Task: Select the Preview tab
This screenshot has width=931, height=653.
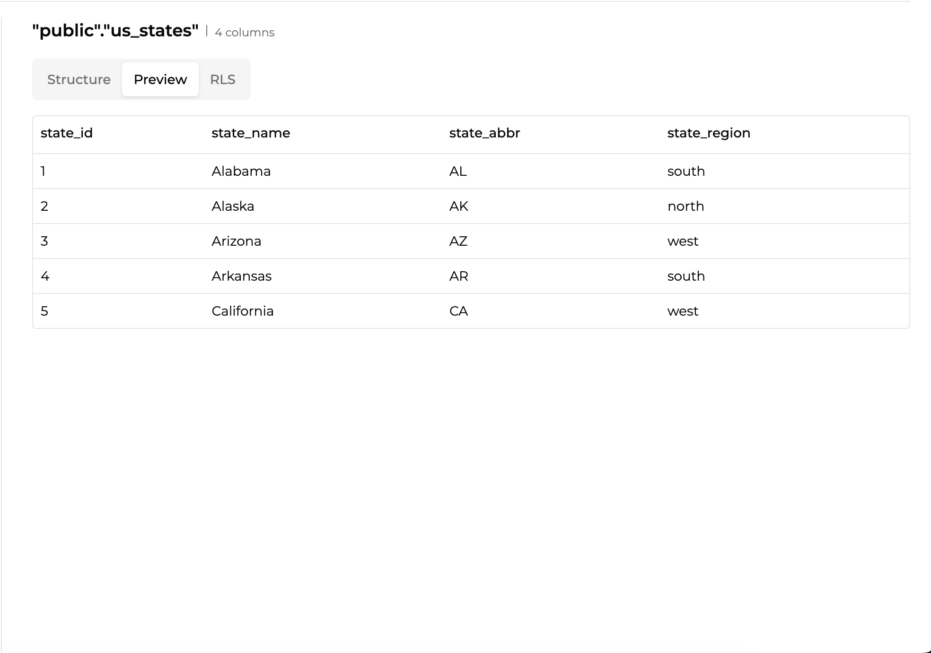Action: (x=160, y=79)
